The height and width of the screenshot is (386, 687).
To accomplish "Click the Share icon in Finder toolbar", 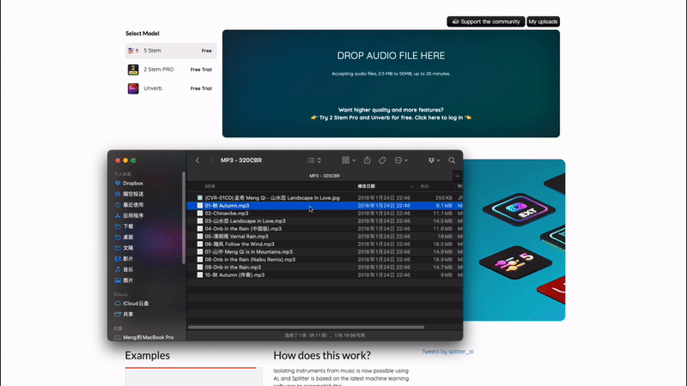I will pos(368,160).
